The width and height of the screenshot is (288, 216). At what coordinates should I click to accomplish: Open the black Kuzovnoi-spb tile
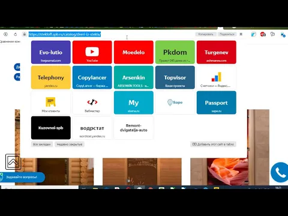[51, 128]
